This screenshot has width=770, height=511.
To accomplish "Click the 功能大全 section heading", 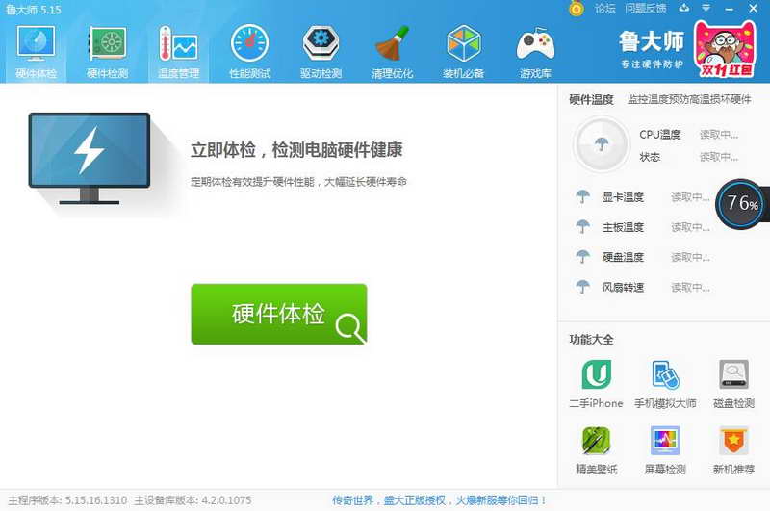I will [591, 339].
